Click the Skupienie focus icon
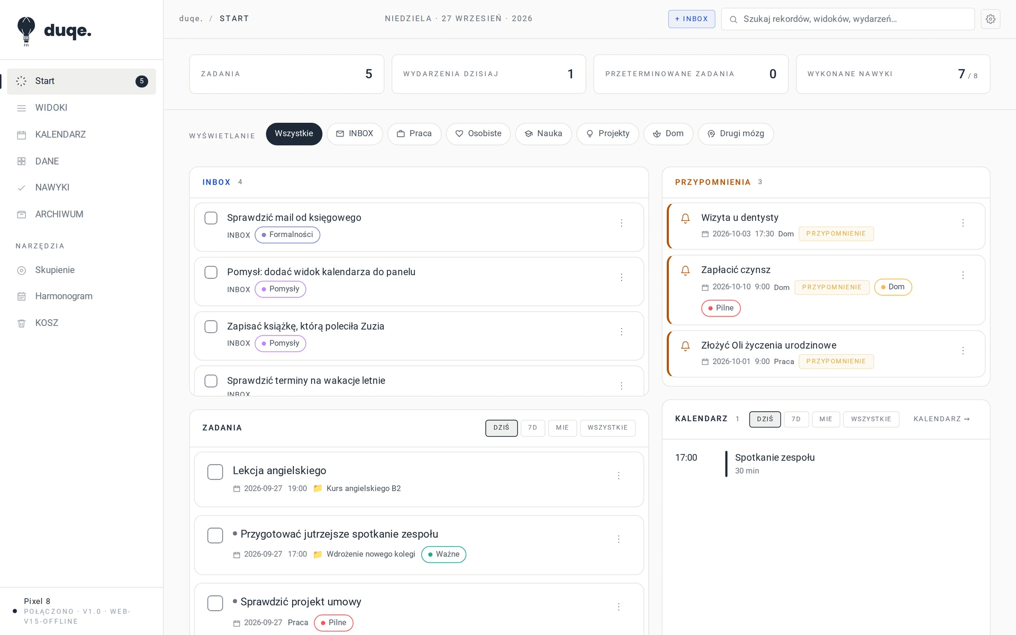This screenshot has width=1016, height=635. (x=22, y=270)
